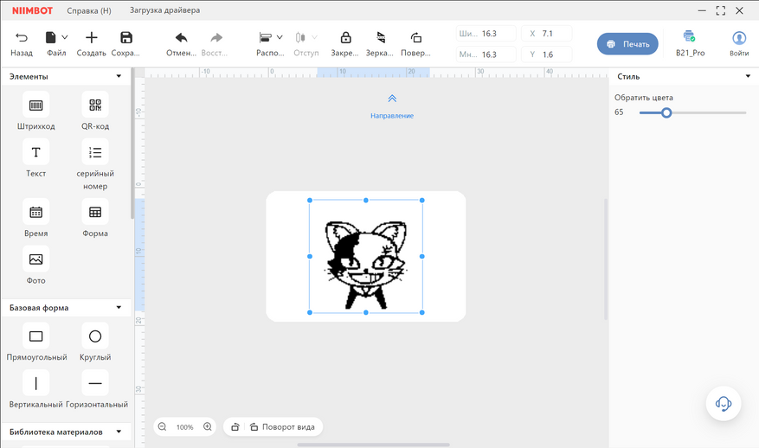This screenshot has height=448, width=759.
Task: Click the NIIMBOT logo
Action: coord(32,10)
